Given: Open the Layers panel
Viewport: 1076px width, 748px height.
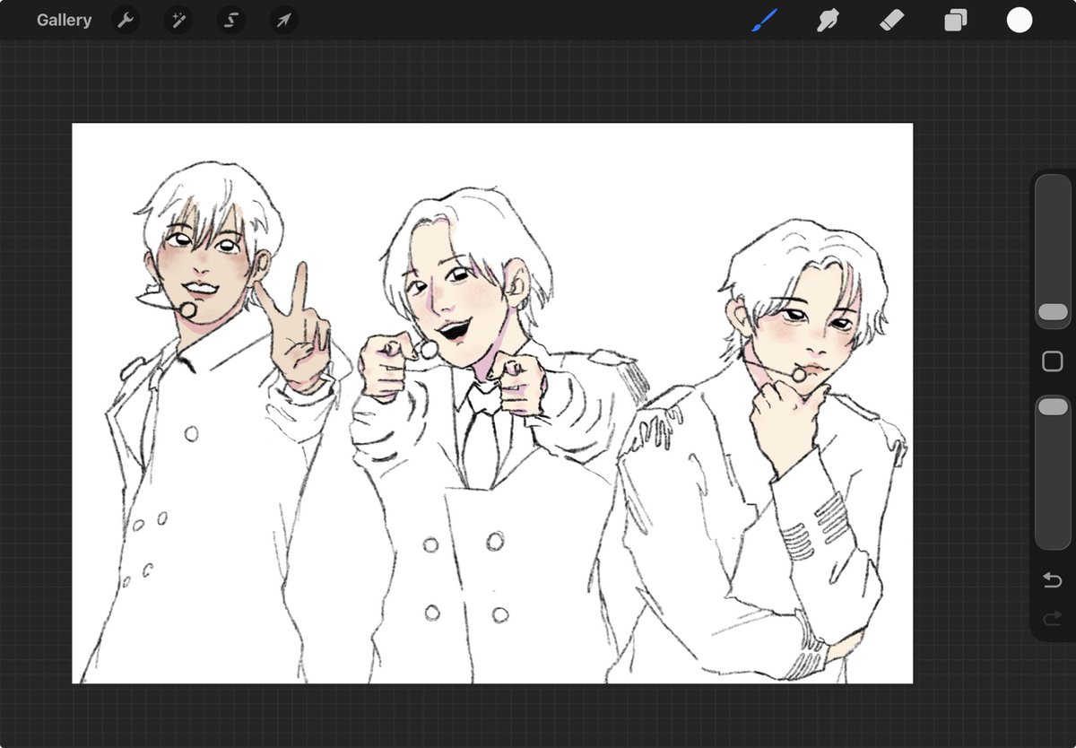Looking at the screenshot, I should [956, 20].
